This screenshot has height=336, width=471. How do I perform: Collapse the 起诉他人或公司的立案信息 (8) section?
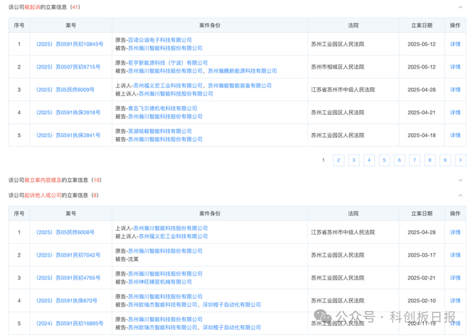pyautogui.click(x=460, y=196)
